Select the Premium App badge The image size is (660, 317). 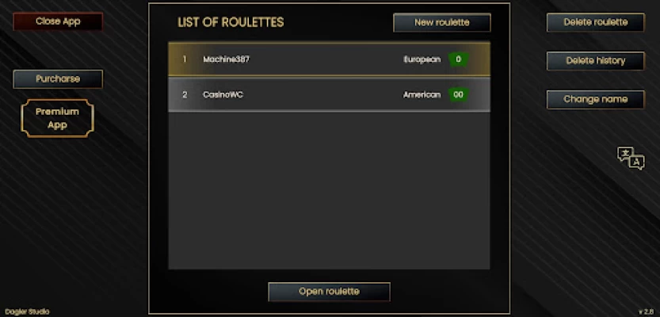(x=57, y=119)
